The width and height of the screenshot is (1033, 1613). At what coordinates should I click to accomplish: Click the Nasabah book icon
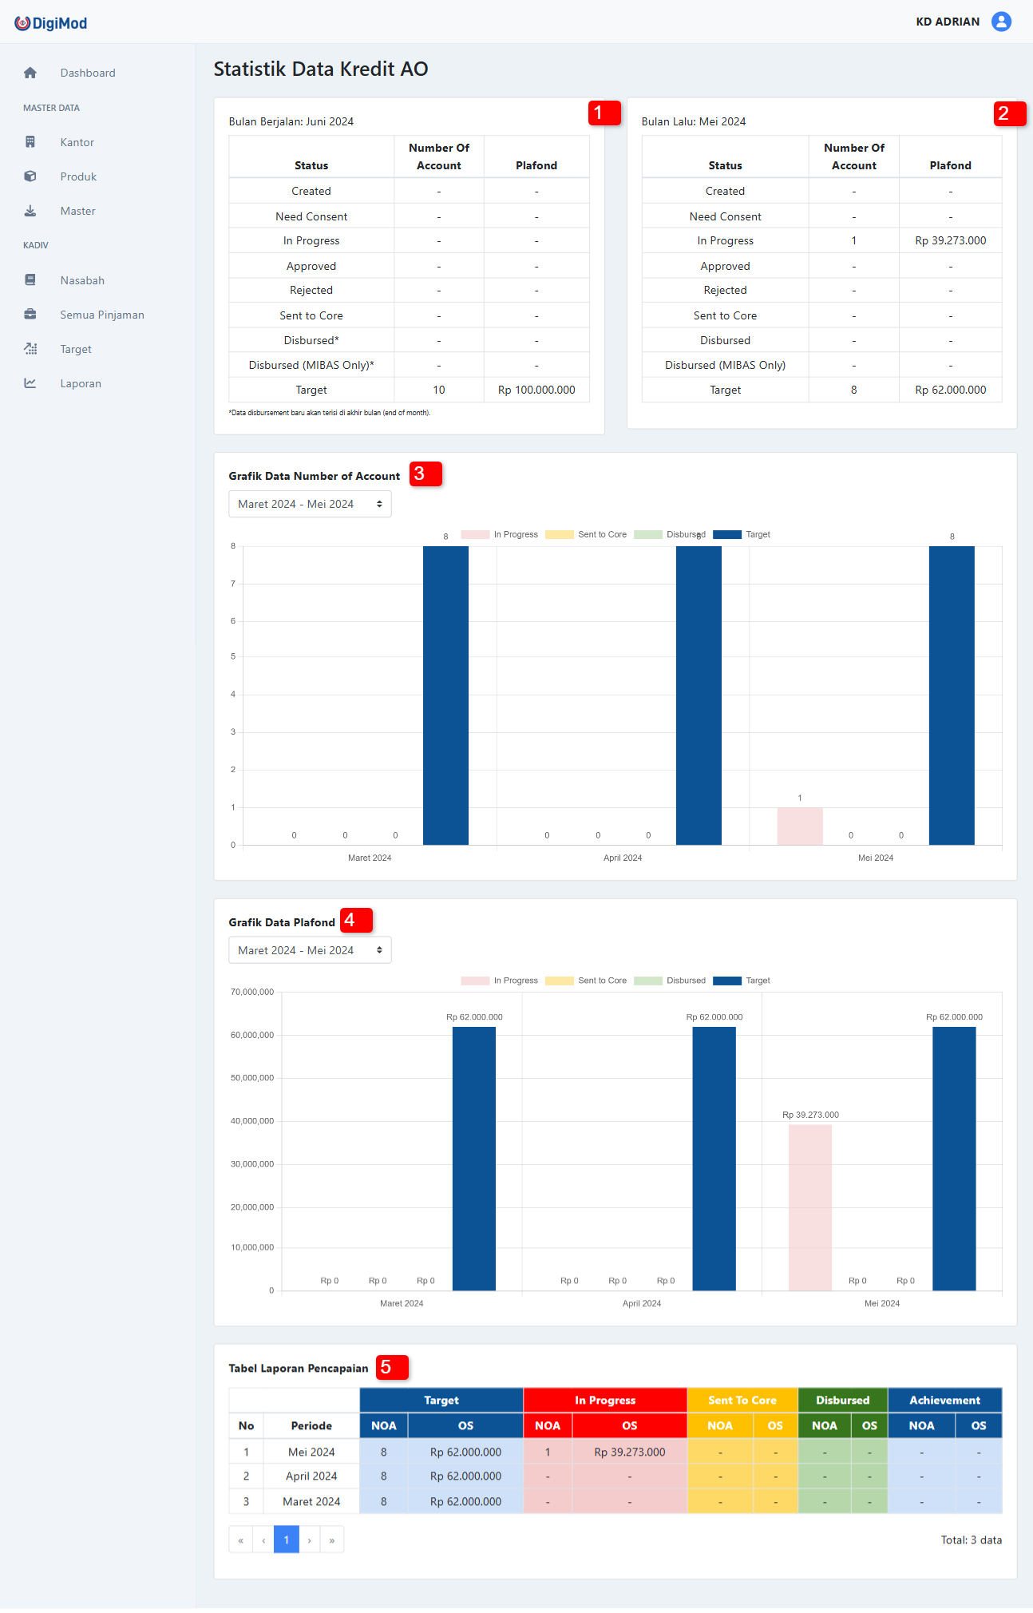pos(30,280)
